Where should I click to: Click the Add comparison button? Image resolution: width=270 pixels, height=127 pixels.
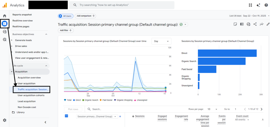click(x=85, y=16)
